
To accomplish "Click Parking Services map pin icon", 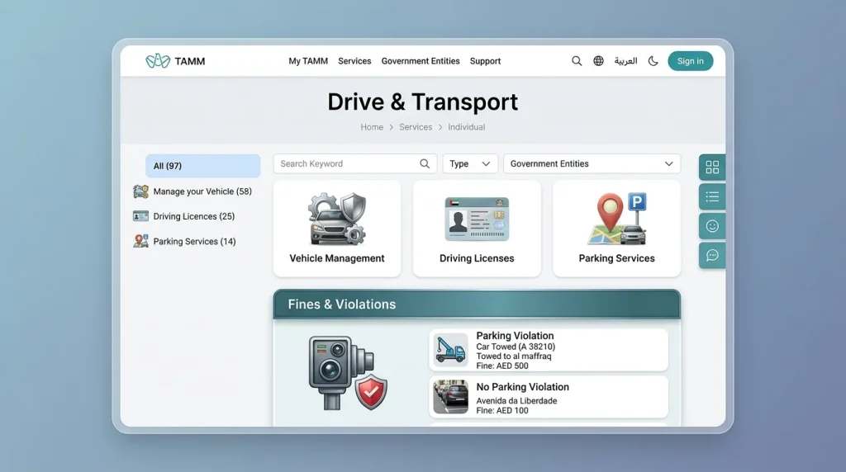I will [616, 219].
